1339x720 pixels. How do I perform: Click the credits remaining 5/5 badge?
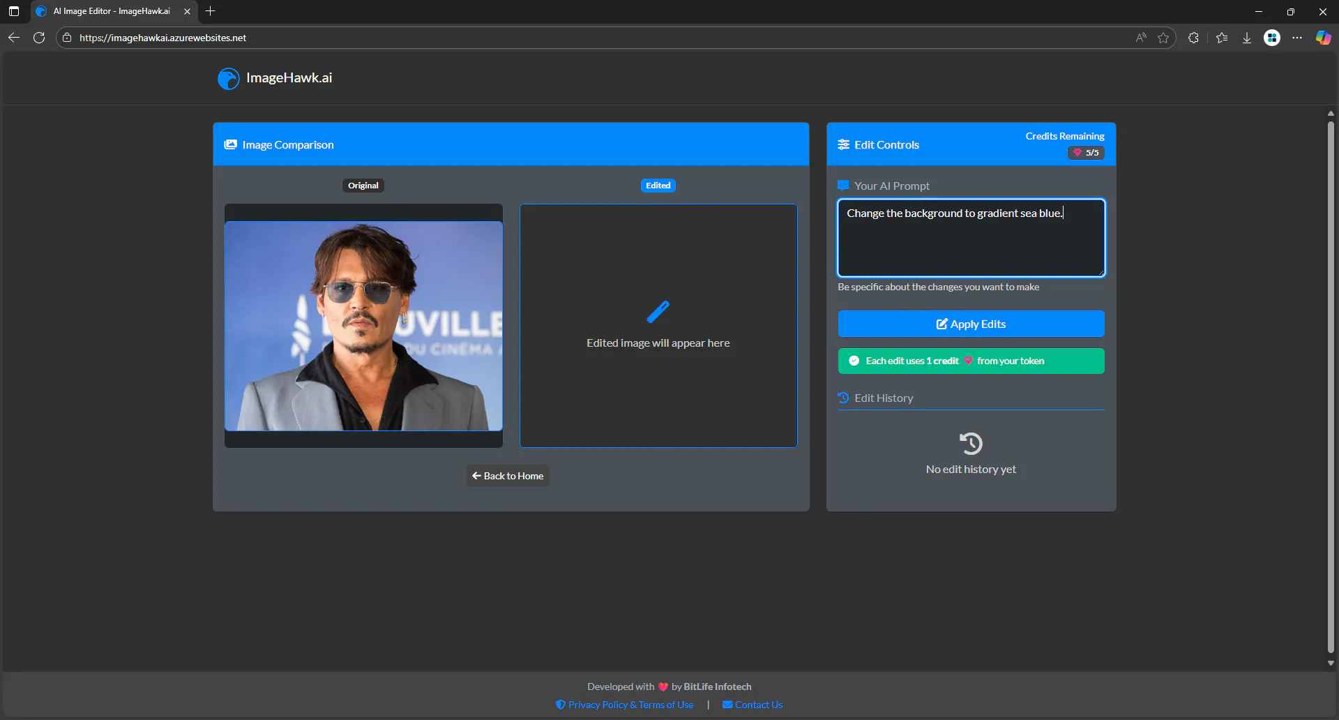(1086, 153)
